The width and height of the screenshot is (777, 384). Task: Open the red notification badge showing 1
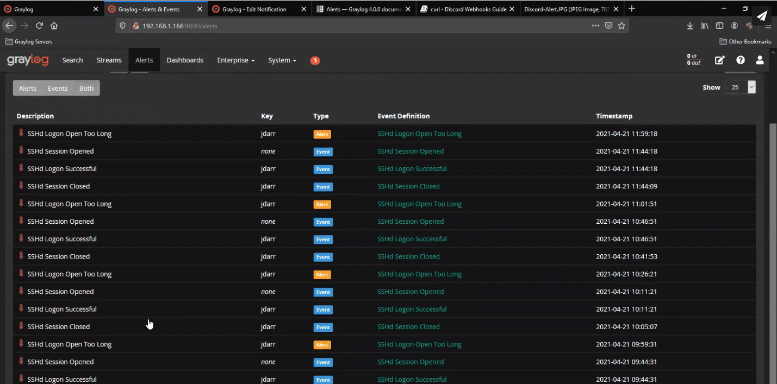click(x=315, y=61)
